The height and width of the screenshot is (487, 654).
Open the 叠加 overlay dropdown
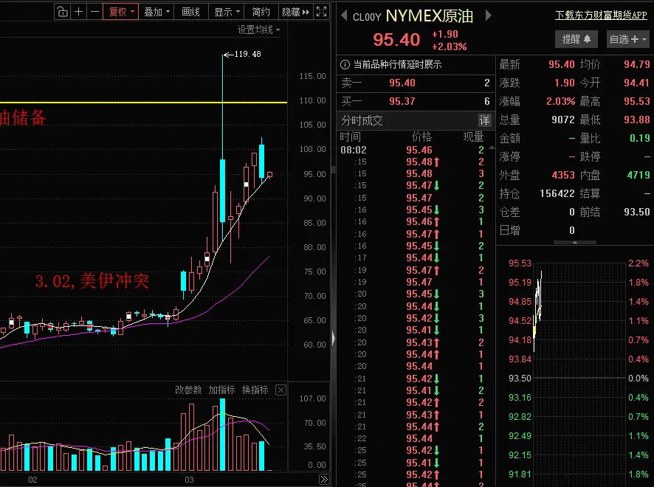coord(156,12)
